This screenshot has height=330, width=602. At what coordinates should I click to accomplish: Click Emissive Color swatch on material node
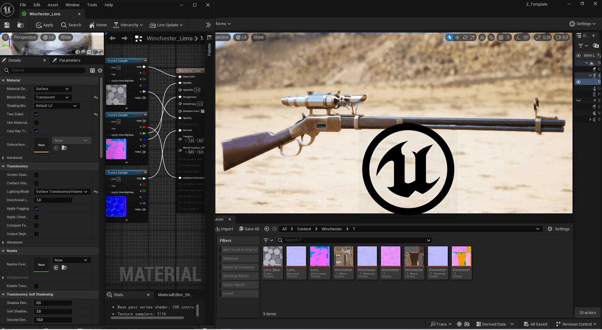coord(203,111)
